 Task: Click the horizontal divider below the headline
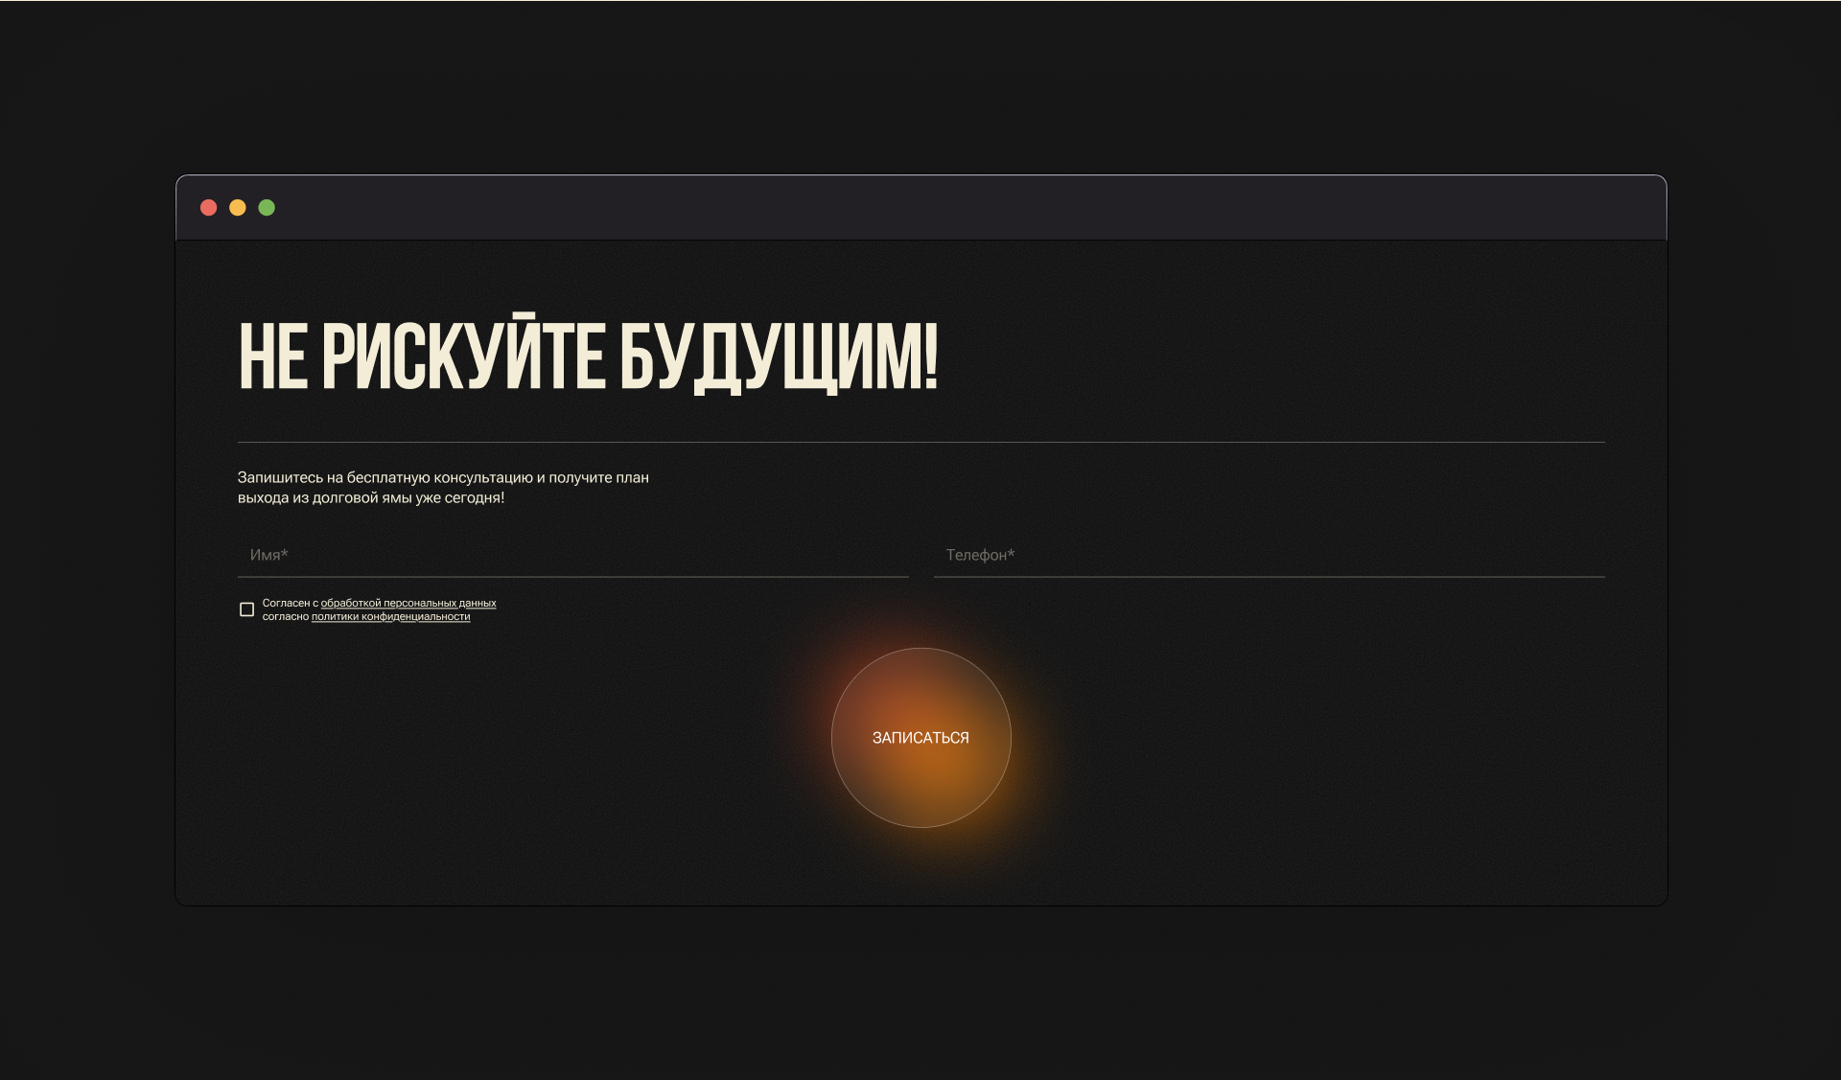coord(920,442)
